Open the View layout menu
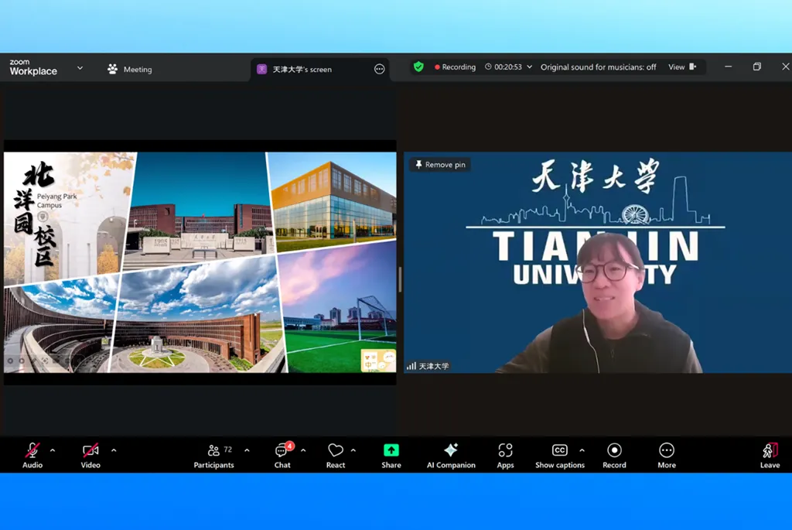792x530 pixels. point(681,67)
